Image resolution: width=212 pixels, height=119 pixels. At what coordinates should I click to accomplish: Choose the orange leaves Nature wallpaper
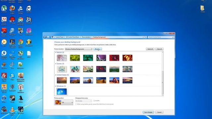127,58
